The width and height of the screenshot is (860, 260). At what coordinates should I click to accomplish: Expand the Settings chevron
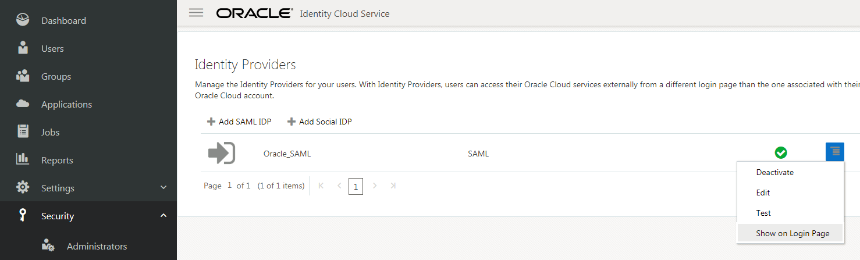tap(164, 188)
